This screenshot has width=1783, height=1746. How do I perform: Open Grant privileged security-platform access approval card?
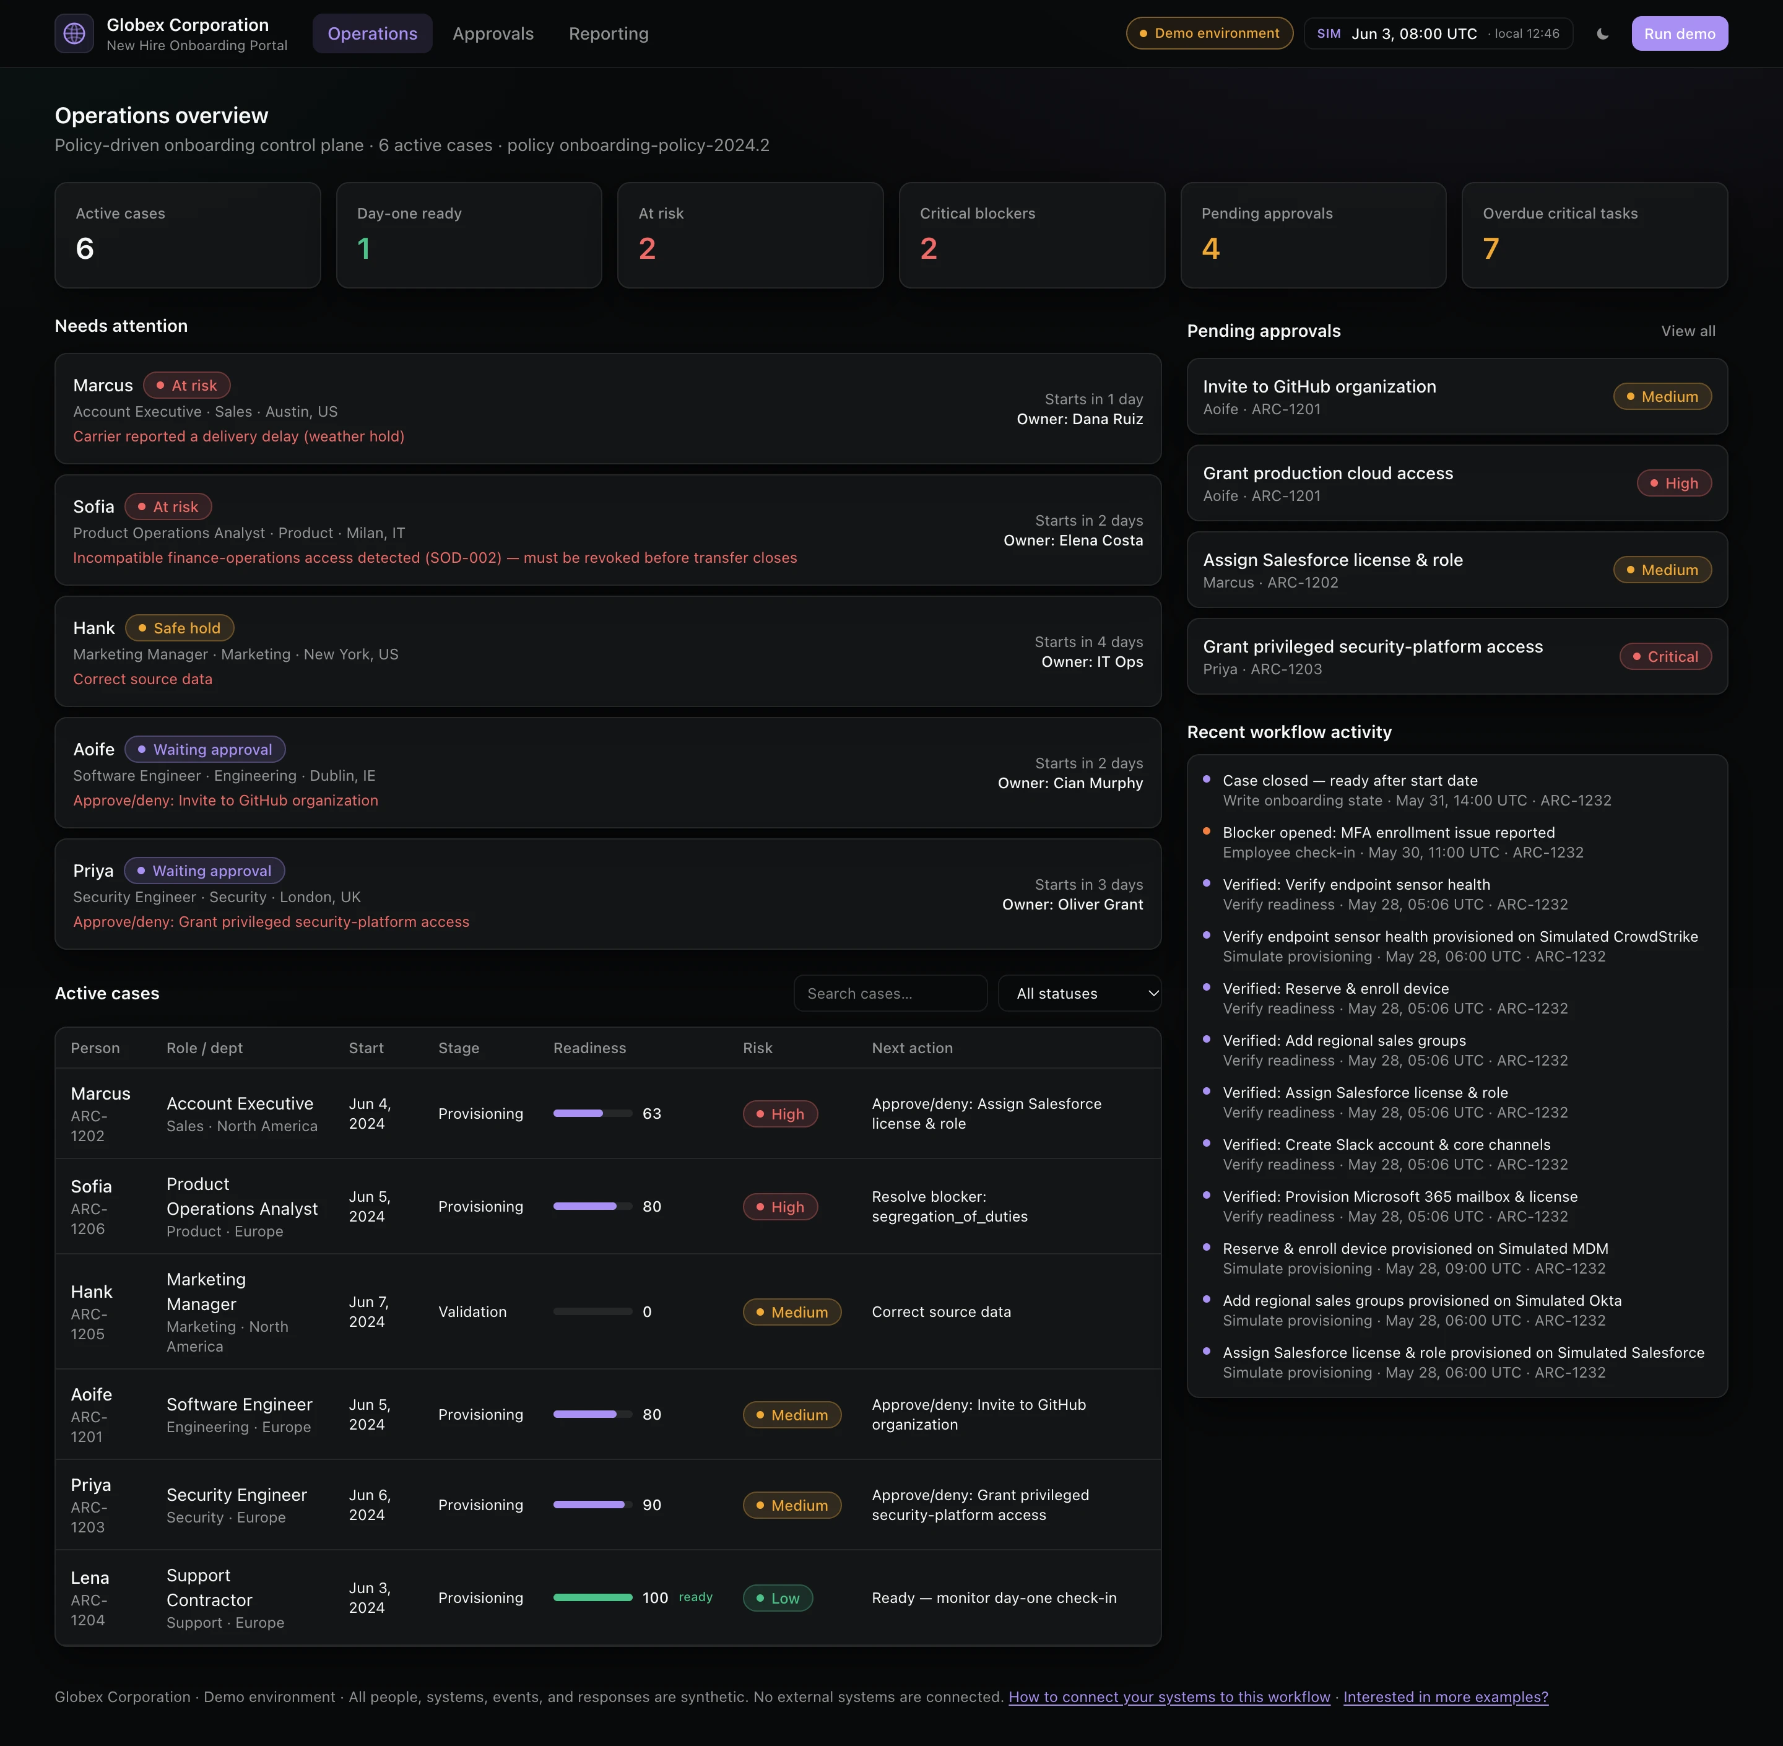coord(1457,656)
